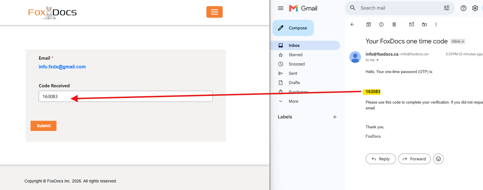
Task: Open the three-dot more actions menu
Action: [436, 24]
